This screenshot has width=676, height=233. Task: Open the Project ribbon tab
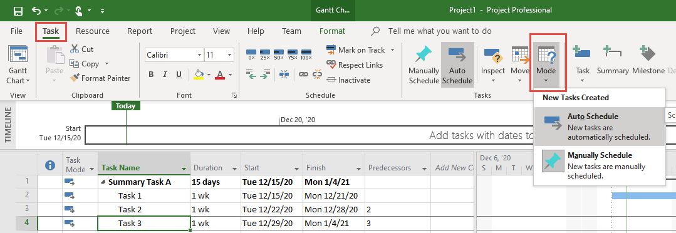point(183,31)
